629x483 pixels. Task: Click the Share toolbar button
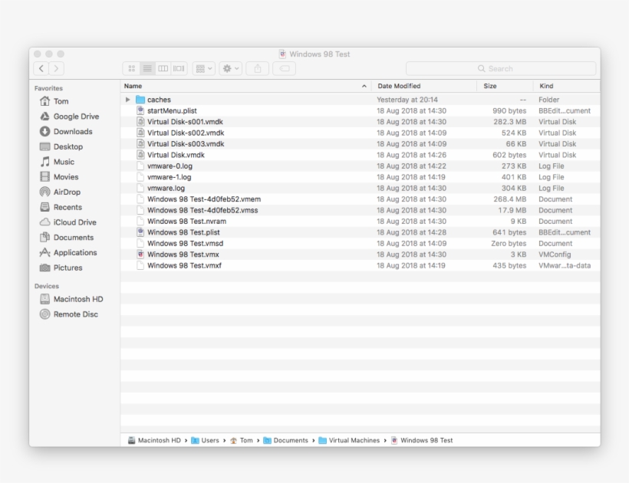[x=258, y=68]
